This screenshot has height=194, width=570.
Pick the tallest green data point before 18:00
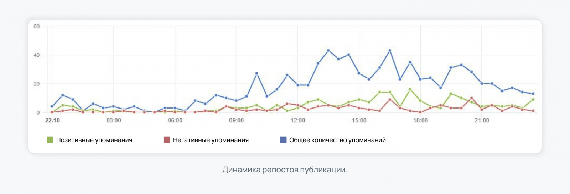pos(410,89)
